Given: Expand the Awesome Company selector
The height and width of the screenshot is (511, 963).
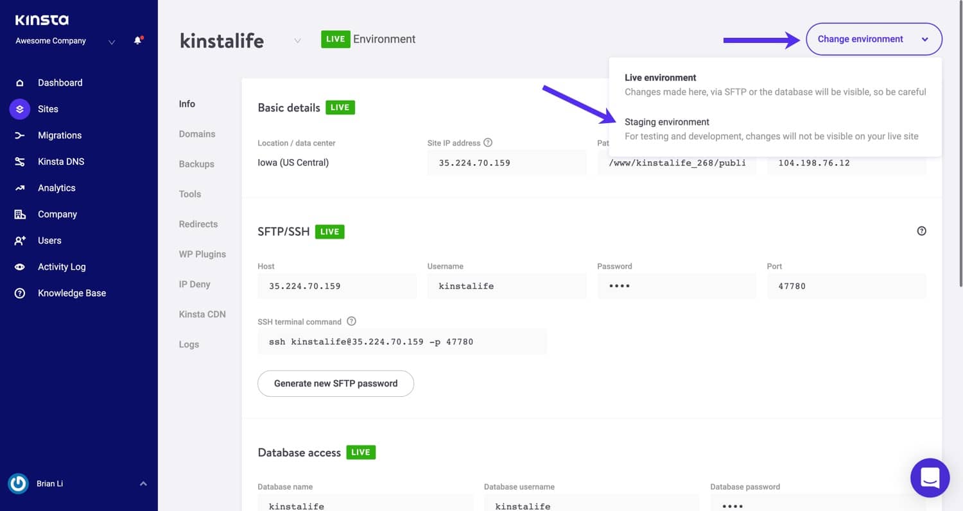Looking at the screenshot, I should pos(112,42).
